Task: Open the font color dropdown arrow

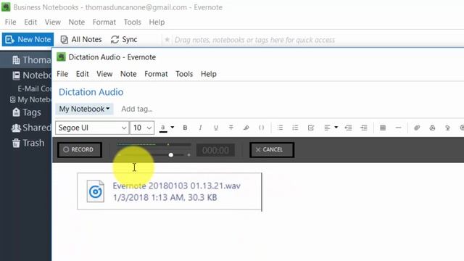Action: tap(173, 128)
